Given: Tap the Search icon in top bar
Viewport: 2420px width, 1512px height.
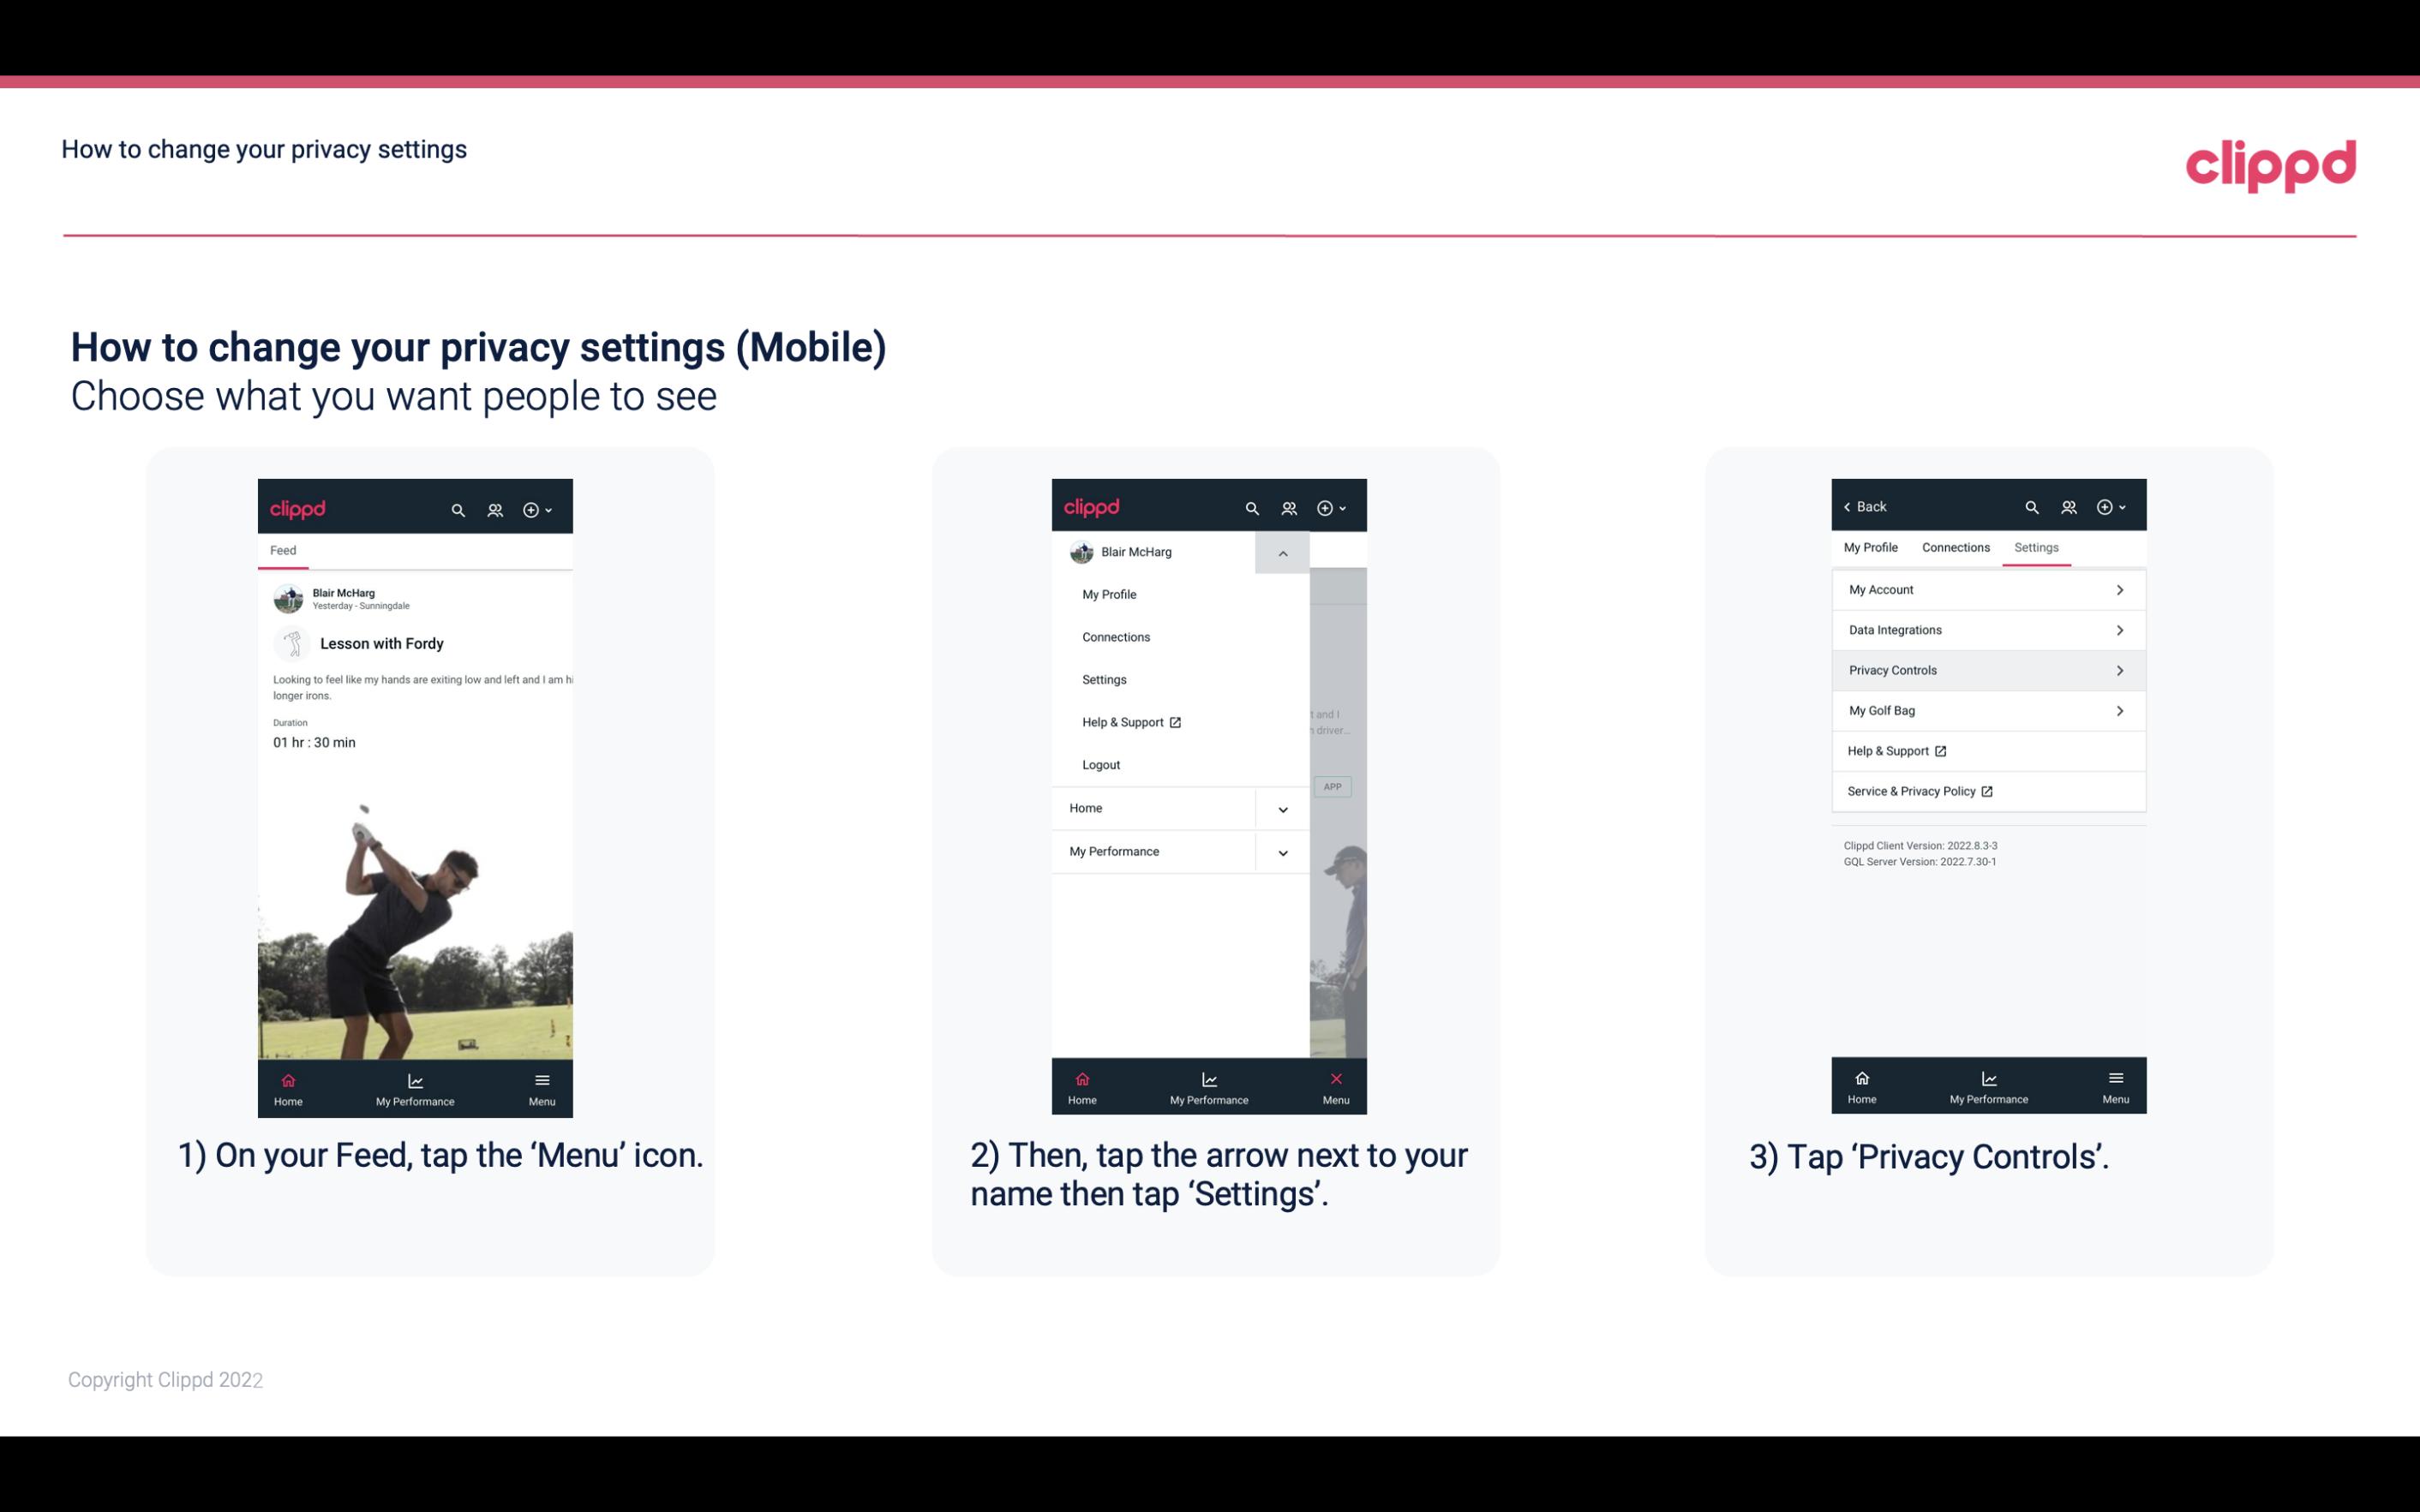Looking at the screenshot, I should (x=457, y=509).
